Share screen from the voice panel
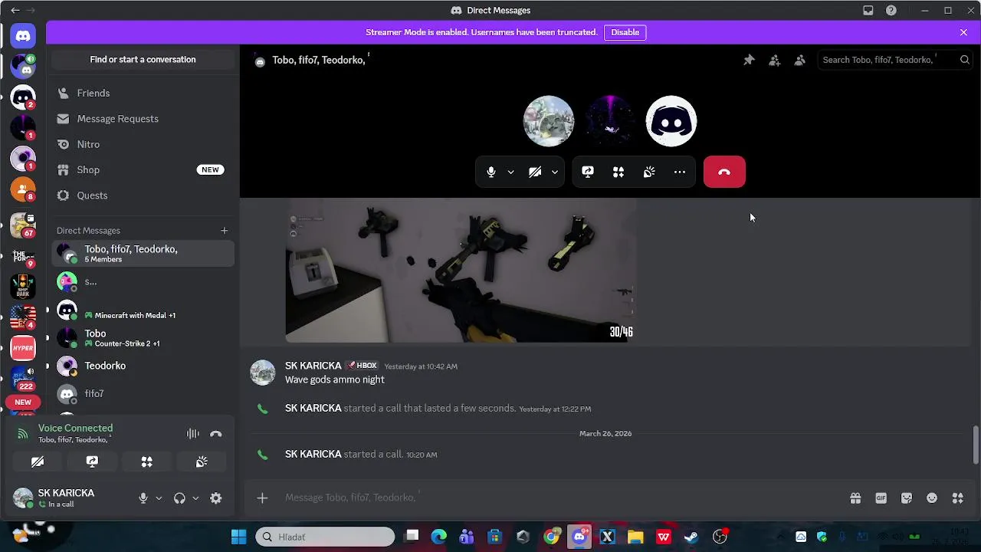Screen dimensions: 981x552 click(92, 462)
